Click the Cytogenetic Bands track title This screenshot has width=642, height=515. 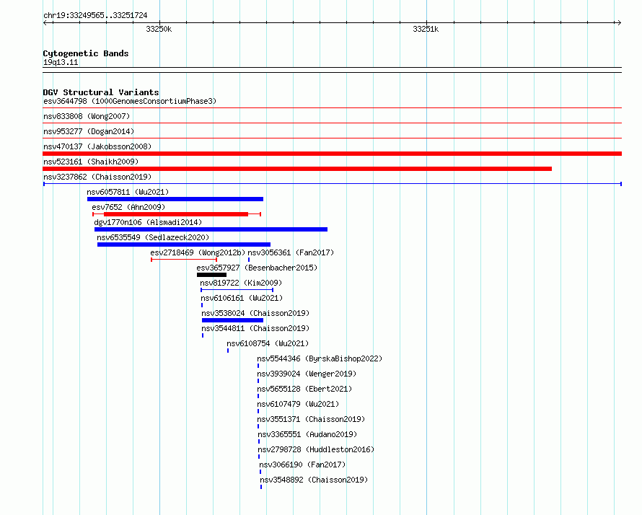click(86, 53)
